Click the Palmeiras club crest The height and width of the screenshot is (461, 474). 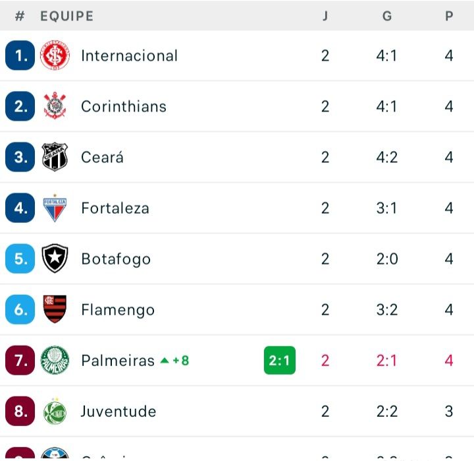click(55, 360)
